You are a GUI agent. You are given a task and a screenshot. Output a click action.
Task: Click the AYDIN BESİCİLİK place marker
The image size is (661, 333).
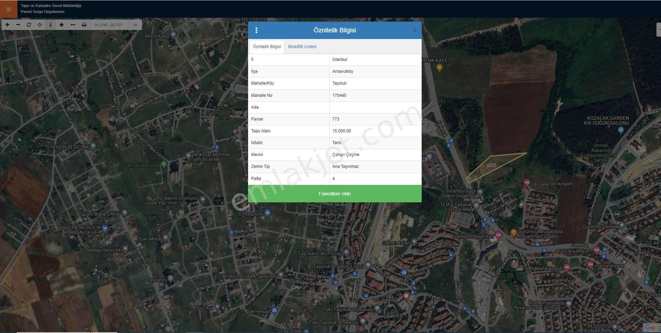pos(93,146)
